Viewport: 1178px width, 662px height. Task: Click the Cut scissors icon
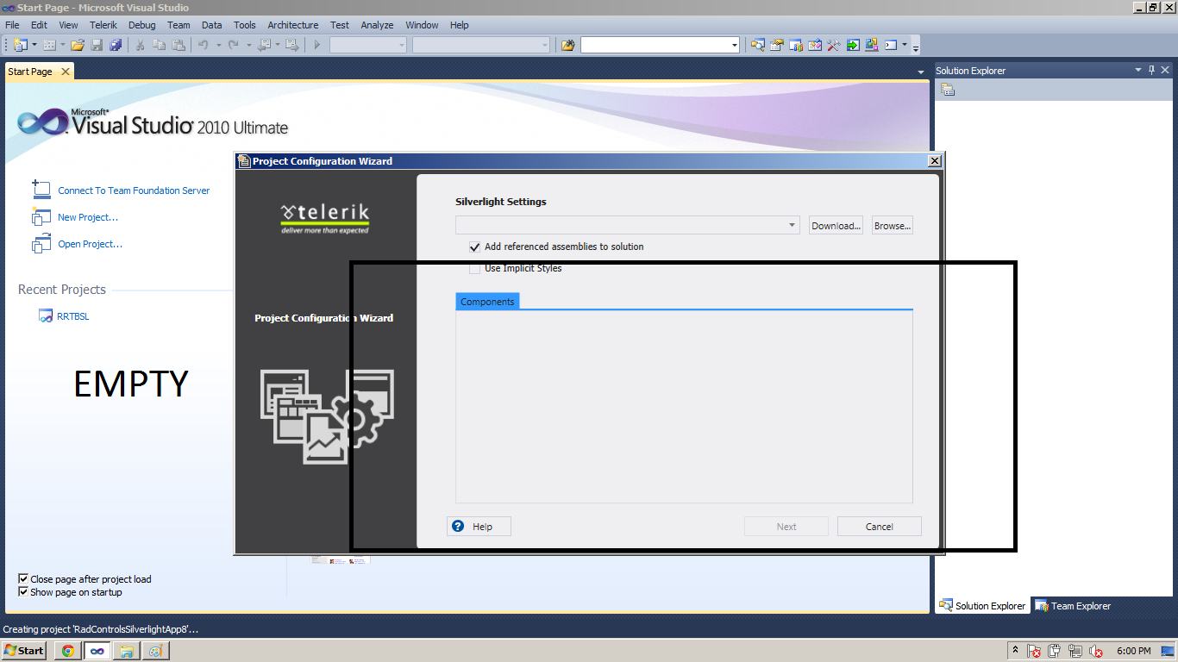[x=140, y=45]
